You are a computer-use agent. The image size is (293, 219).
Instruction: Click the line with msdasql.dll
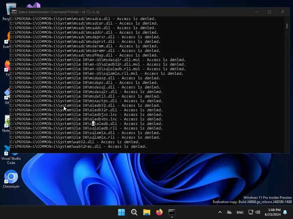pyautogui.click(x=85, y=87)
